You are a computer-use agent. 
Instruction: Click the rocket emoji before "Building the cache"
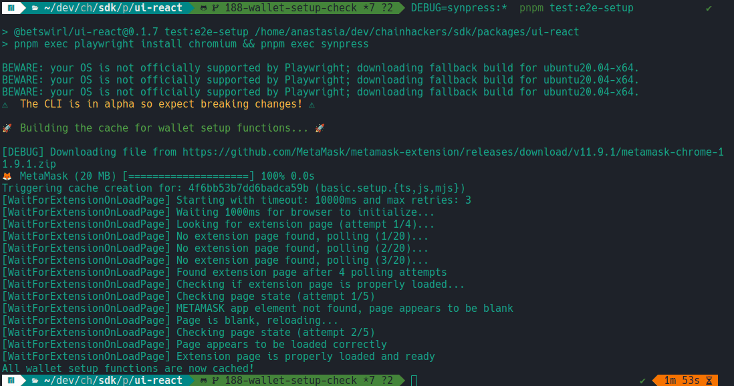[x=7, y=128]
